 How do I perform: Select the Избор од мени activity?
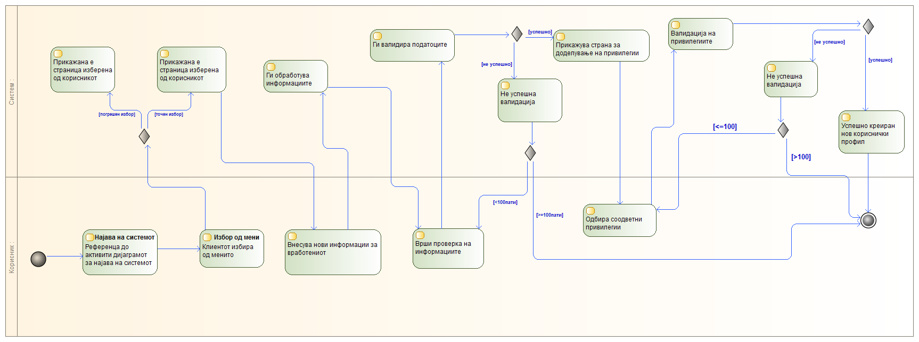(x=232, y=249)
